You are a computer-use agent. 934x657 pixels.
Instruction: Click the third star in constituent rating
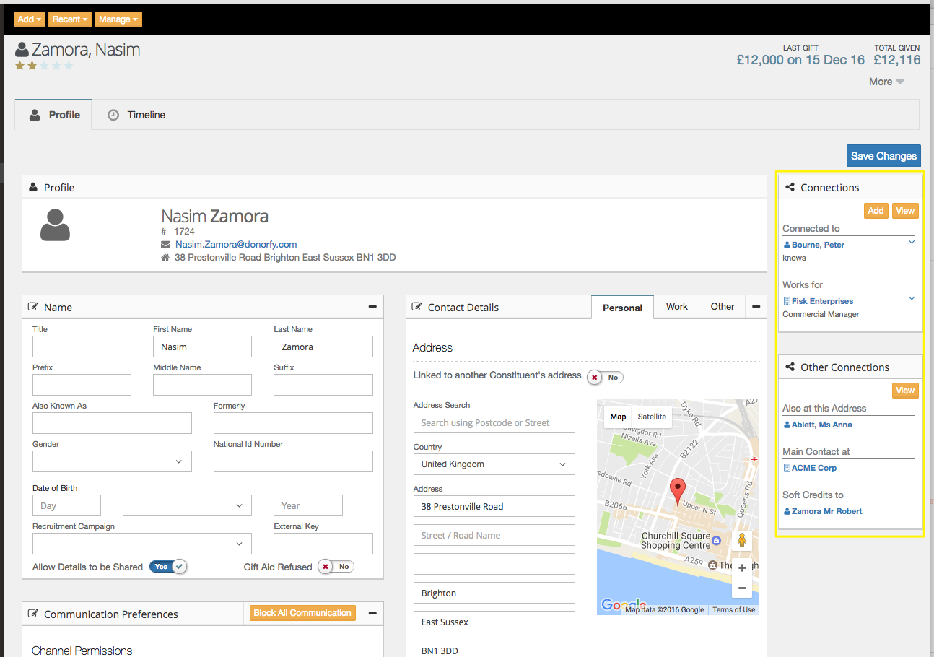click(x=45, y=66)
